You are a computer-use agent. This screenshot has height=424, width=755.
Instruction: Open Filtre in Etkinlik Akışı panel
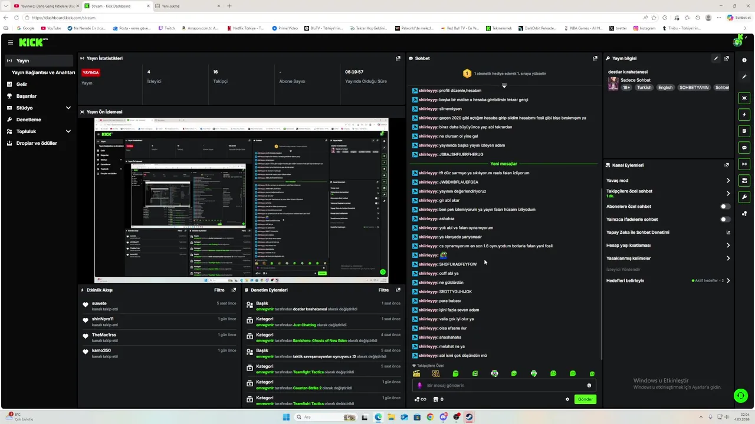click(x=219, y=290)
